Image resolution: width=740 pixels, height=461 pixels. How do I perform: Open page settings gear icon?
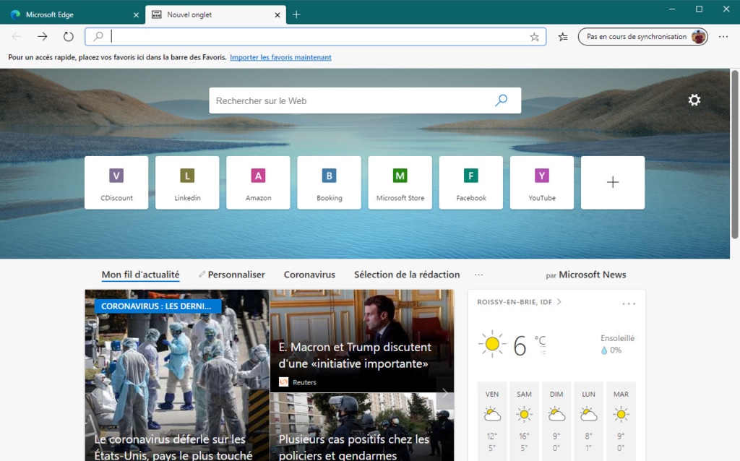[x=694, y=100]
